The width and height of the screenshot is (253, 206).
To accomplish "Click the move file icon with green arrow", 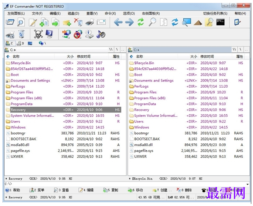I will pyautogui.click(x=55, y=22).
